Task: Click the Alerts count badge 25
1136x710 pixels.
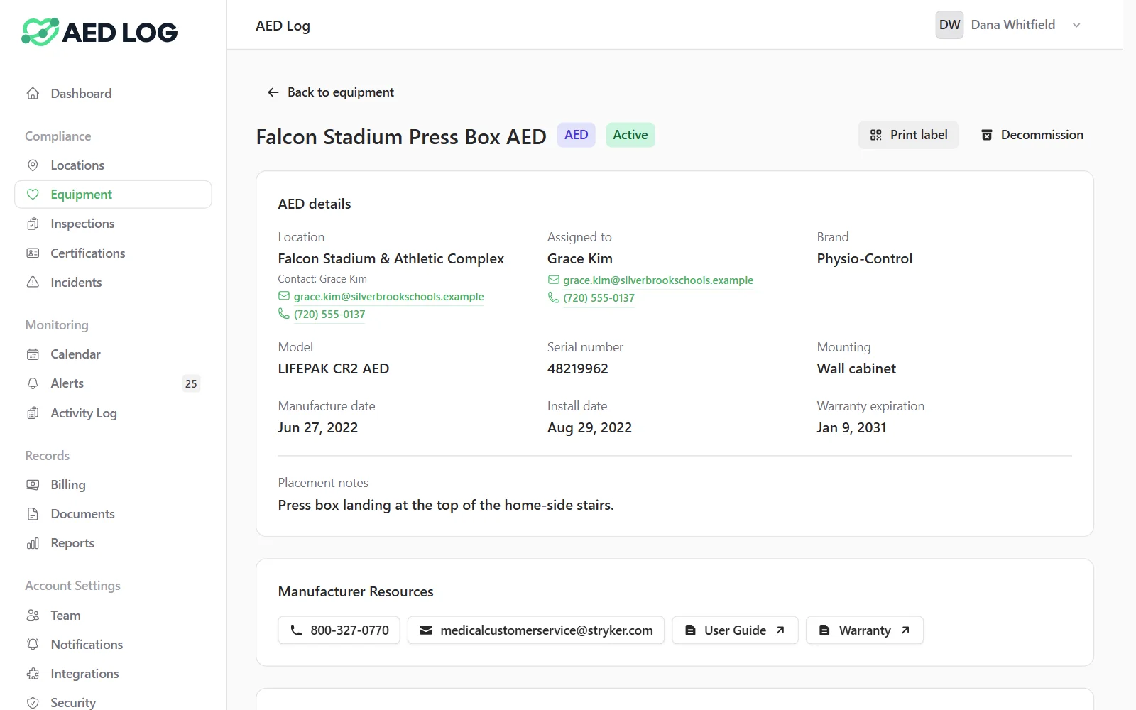Action: pyautogui.click(x=191, y=383)
